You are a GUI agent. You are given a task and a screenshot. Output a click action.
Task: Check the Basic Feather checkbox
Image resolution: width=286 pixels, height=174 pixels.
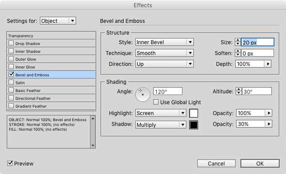[x=11, y=90]
